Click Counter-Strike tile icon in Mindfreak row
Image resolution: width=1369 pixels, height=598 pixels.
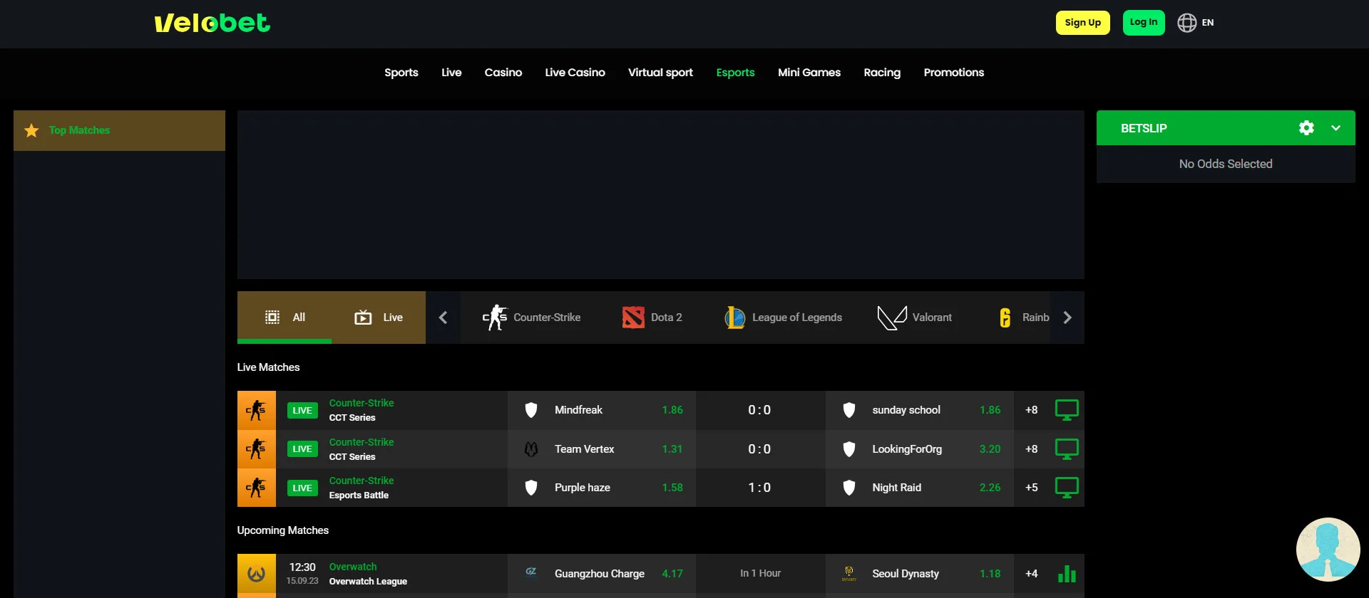coord(257,410)
